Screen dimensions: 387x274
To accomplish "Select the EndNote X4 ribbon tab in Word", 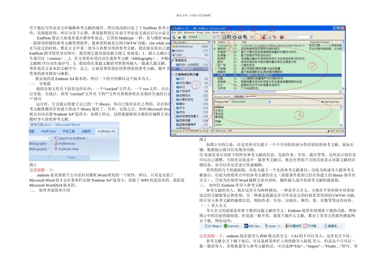I will pos(106,131).
